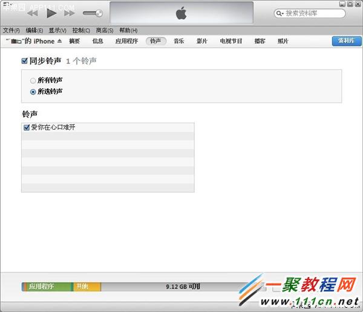
Task: Select the 所选铃声 radio button
Action: pyautogui.click(x=33, y=92)
